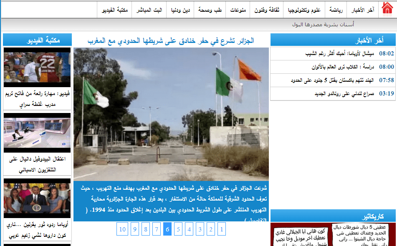Open video title مهارة رائعة من فاتح تريم
This screenshot has height=246, width=397.
pos(37,98)
